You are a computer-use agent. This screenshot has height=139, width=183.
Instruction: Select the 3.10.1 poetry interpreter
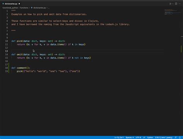[164, 137]
